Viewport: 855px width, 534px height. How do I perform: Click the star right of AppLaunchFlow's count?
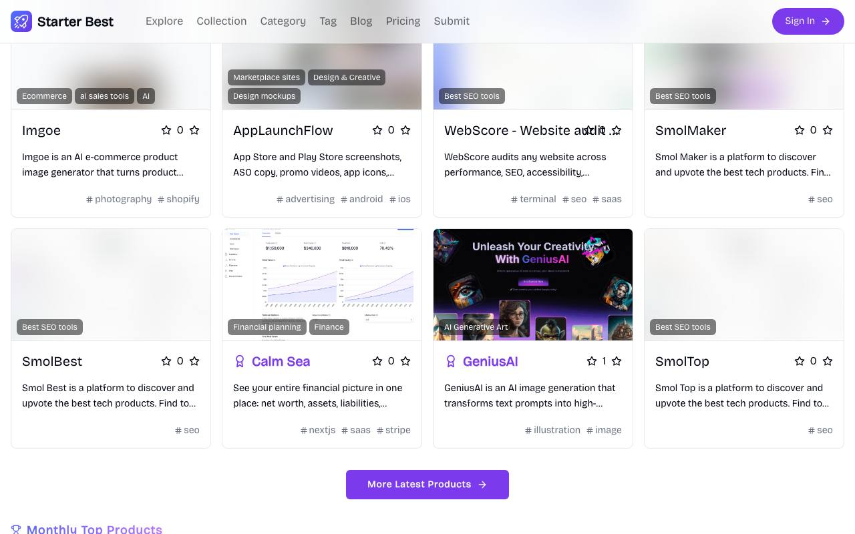tap(405, 130)
